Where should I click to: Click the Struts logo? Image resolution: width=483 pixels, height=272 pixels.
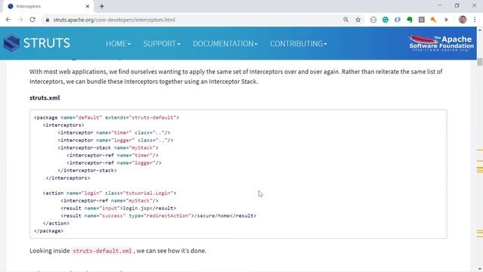pyautogui.click(x=37, y=43)
